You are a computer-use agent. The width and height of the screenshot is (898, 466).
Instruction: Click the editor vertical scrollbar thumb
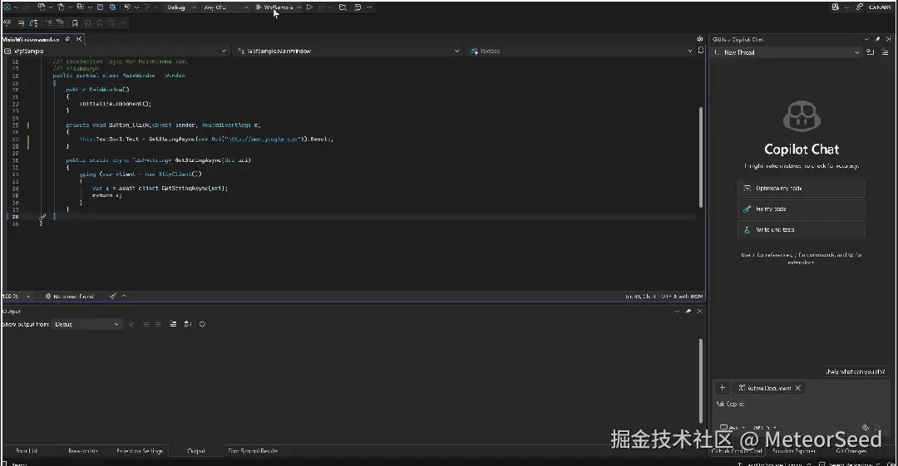tap(700, 157)
